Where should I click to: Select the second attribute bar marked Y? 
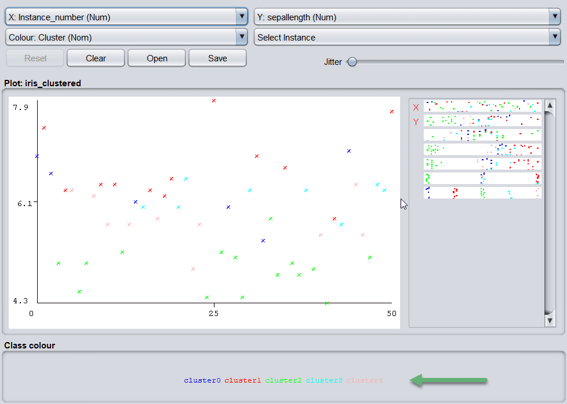pos(482,120)
